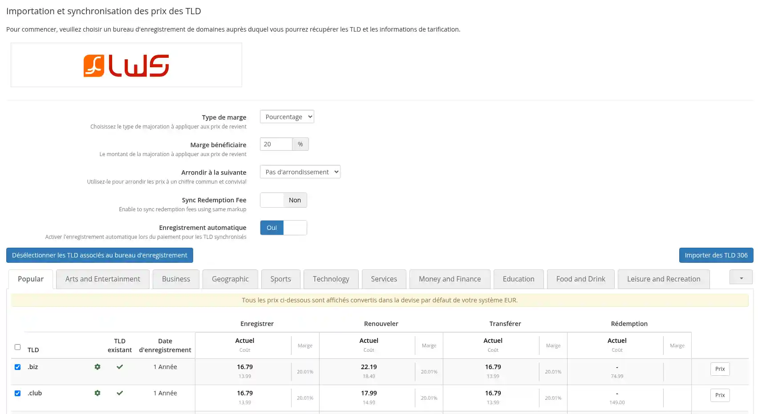758x414 pixels.
Task: Open the Arts and Entertainment tab
Action: (x=103, y=279)
